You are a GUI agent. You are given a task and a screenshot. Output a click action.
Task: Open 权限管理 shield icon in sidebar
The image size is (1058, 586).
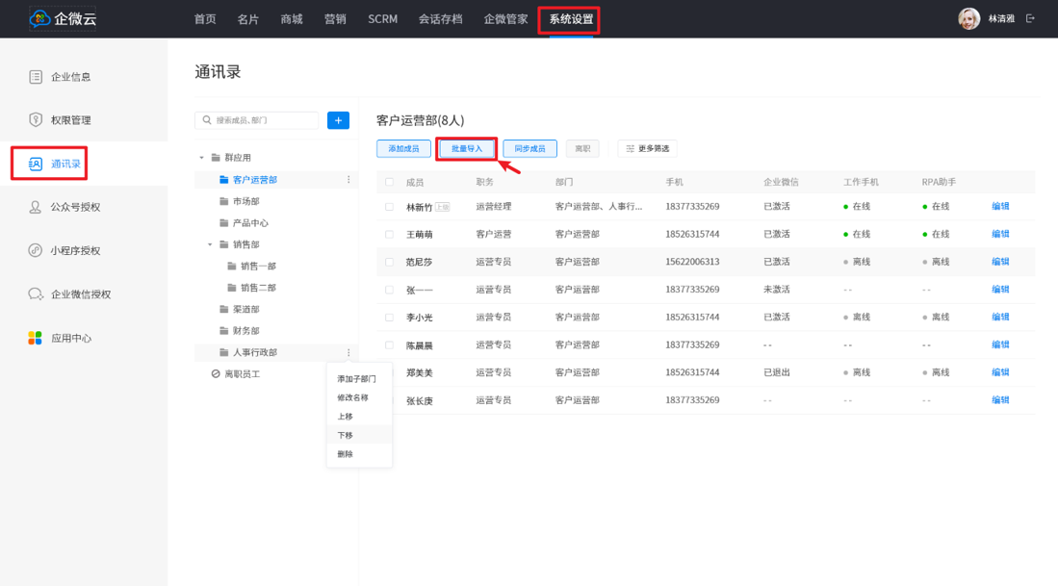click(36, 120)
